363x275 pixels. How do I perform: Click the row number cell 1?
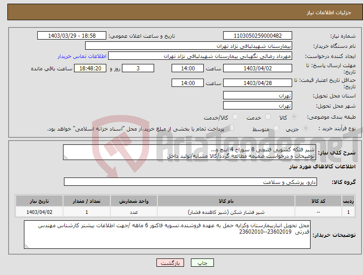click(348, 212)
